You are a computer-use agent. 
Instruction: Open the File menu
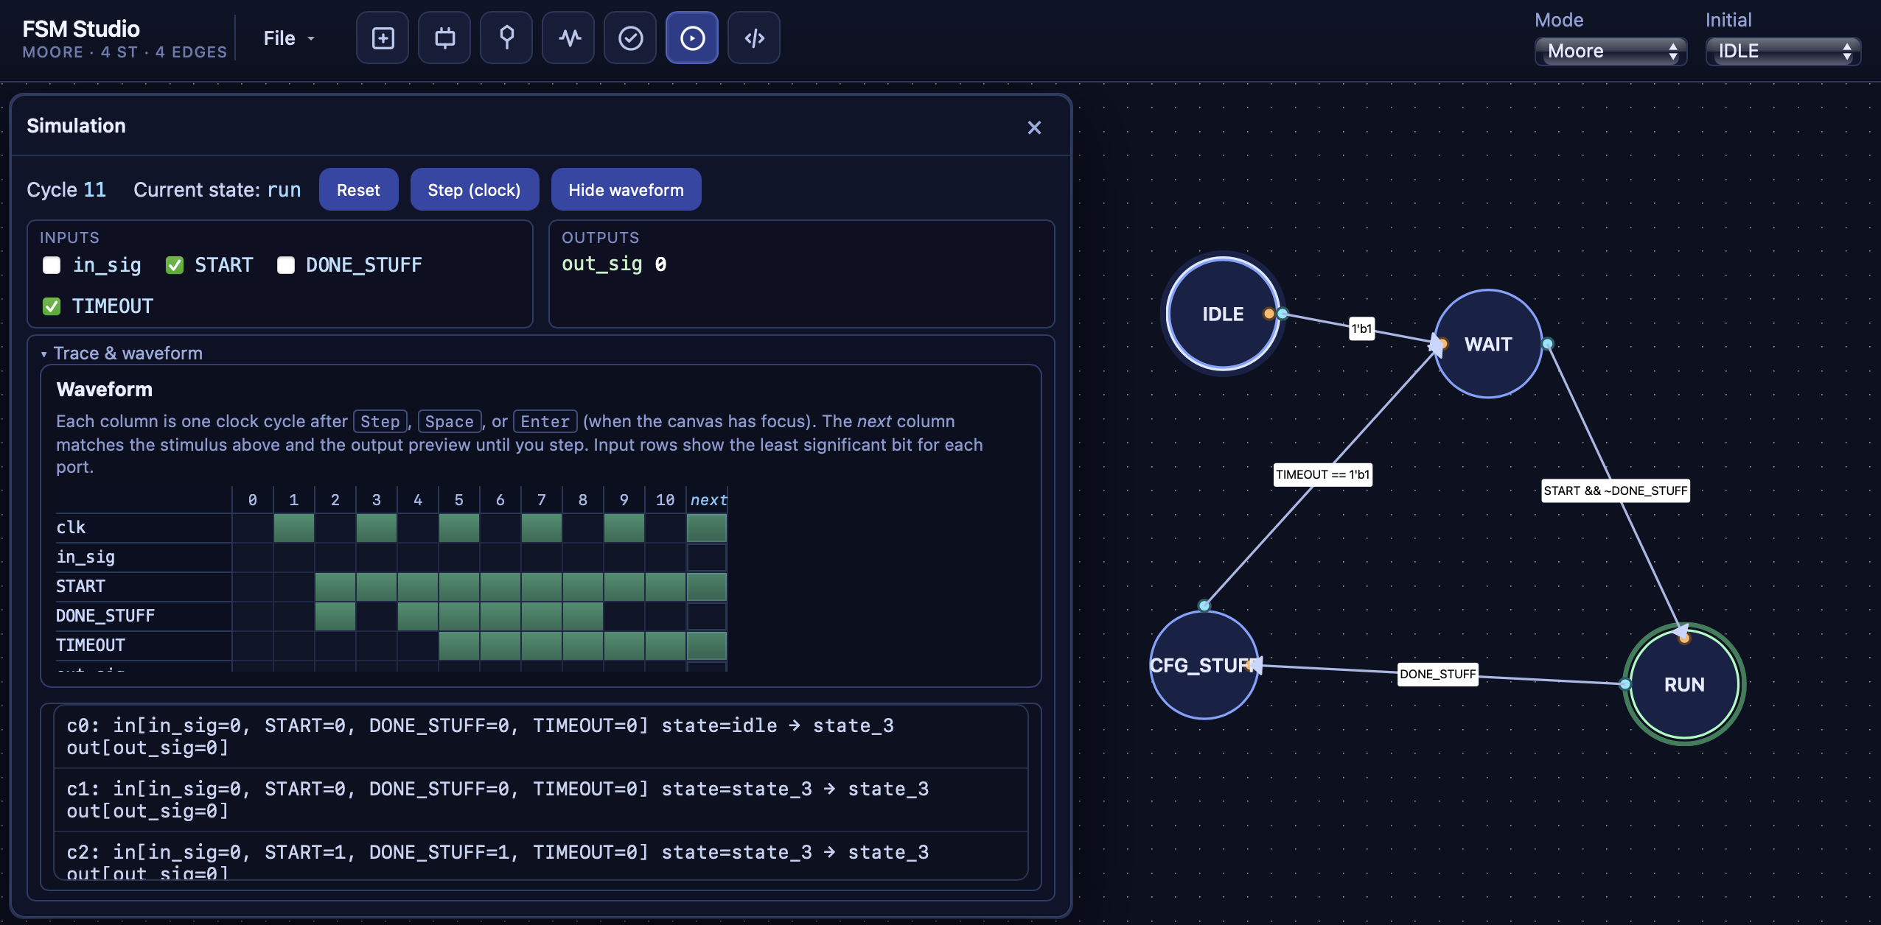click(289, 38)
